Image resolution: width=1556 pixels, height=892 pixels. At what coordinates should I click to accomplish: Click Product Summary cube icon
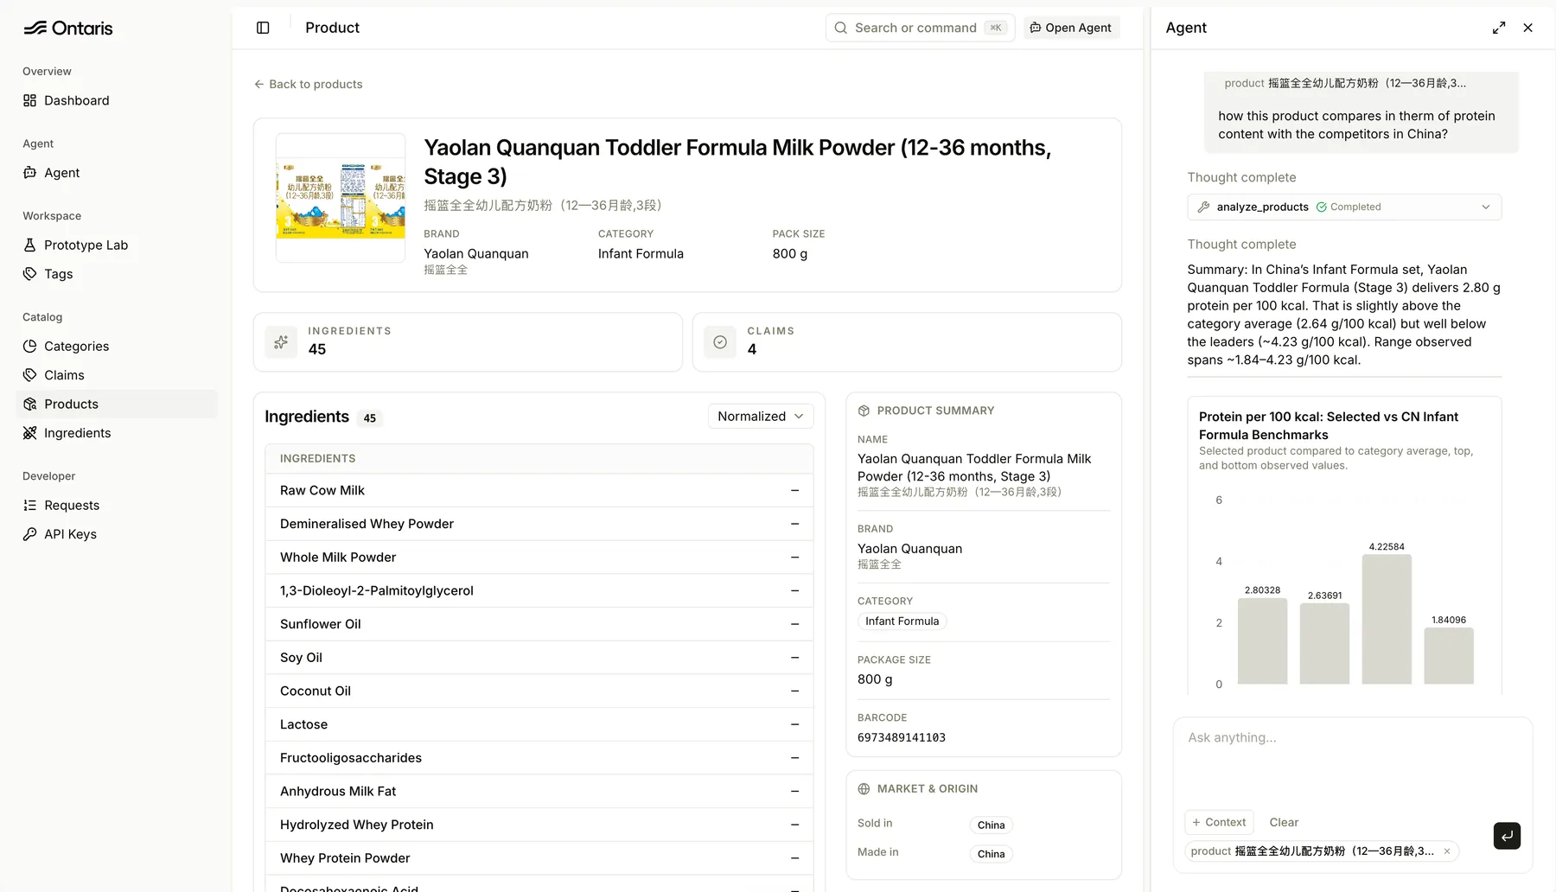pos(864,411)
